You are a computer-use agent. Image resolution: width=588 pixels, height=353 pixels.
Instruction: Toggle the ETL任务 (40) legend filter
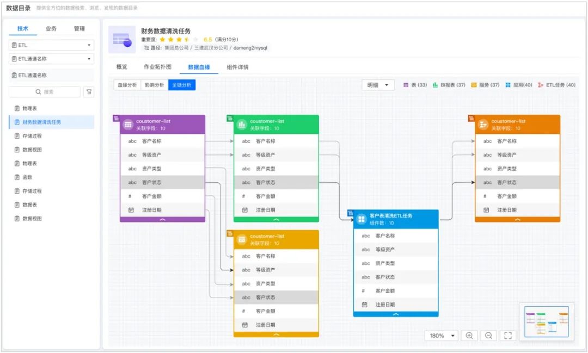[556, 85]
